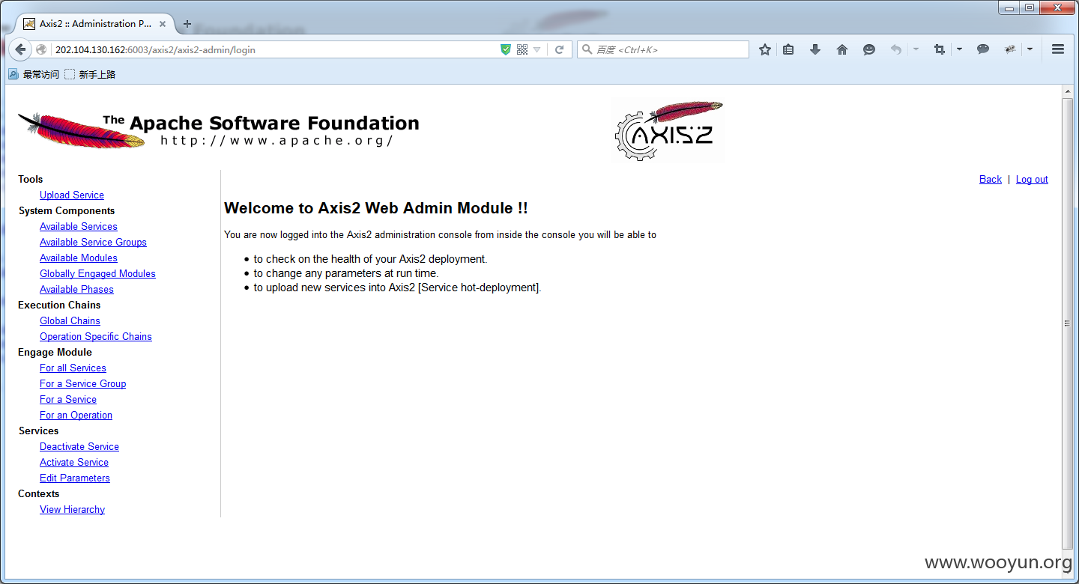Image resolution: width=1079 pixels, height=584 pixels.
Task: Open the Firefox hamburger menu
Action: [1058, 49]
